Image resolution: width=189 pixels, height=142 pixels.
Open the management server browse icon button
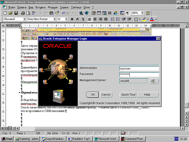point(154,81)
